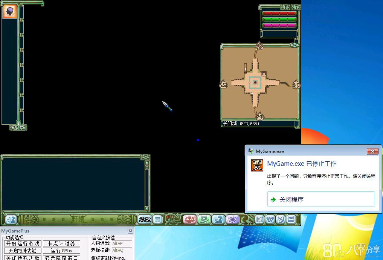Click the jade knot button on chat panel corner

point(145,157)
